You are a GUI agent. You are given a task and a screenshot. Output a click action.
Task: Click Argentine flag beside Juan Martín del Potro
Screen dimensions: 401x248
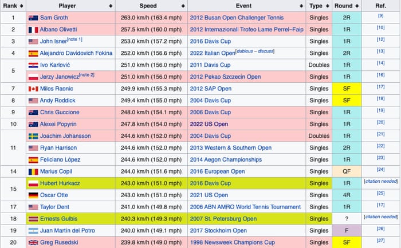[33, 231]
